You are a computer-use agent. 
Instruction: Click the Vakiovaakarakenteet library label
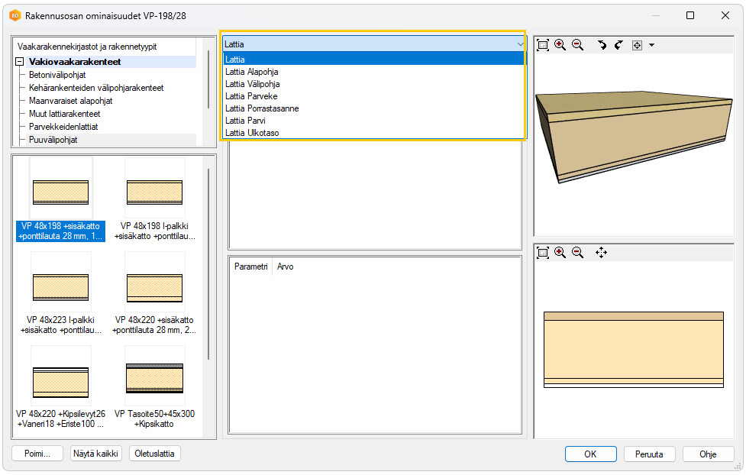click(x=75, y=61)
